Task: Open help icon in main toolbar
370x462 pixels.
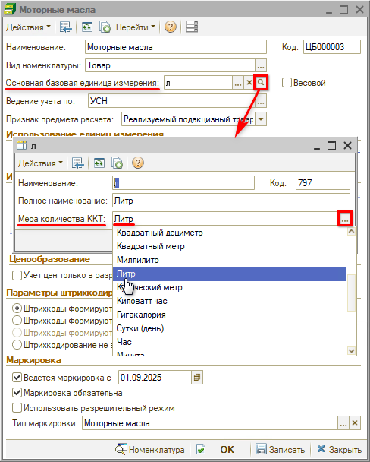Action: [171, 27]
